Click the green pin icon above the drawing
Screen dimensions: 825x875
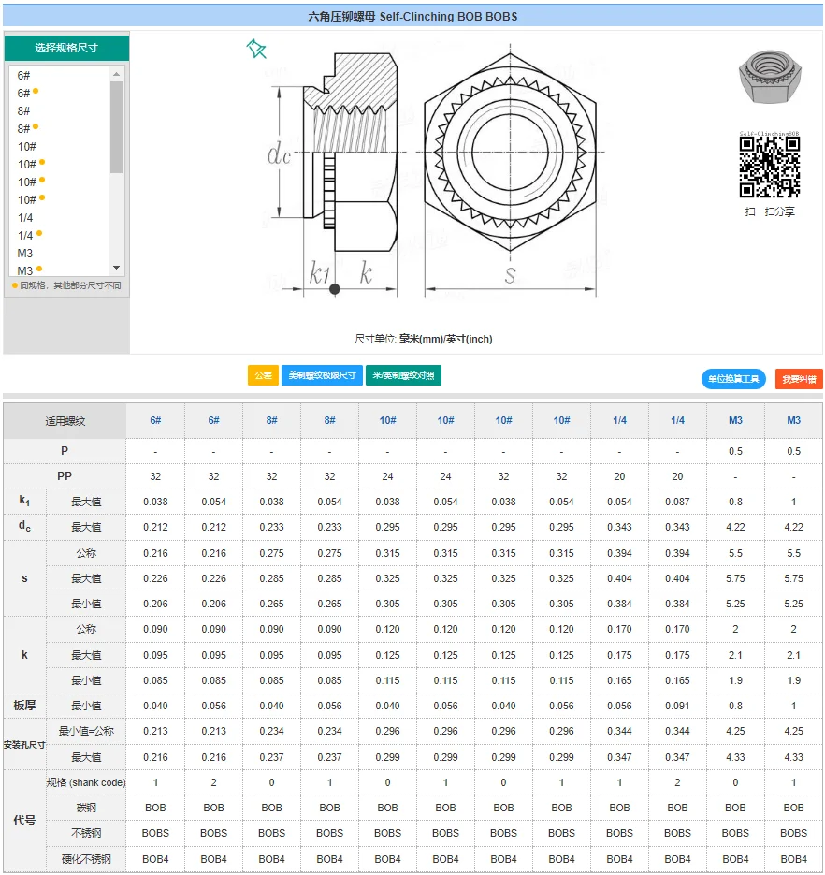256,50
